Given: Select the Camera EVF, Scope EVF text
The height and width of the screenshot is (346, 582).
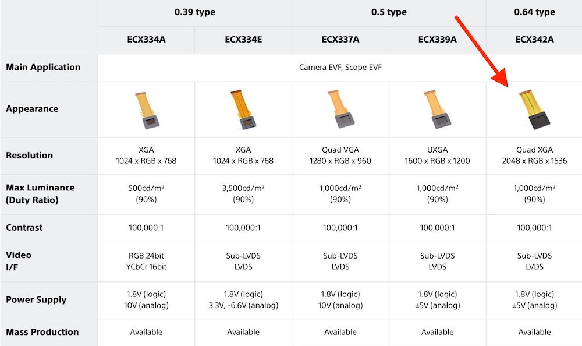Looking at the screenshot, I should [x=340, y=68].
